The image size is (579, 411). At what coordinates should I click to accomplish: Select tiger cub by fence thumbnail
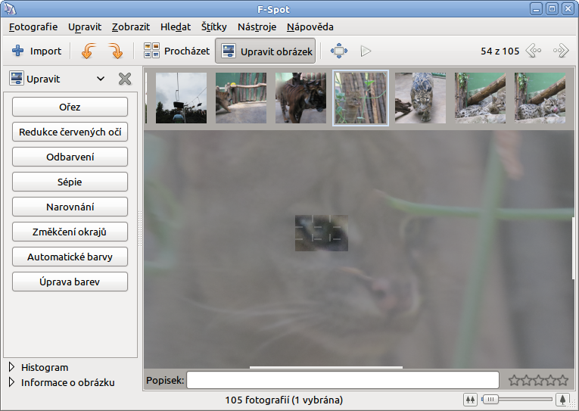point(241,98)
